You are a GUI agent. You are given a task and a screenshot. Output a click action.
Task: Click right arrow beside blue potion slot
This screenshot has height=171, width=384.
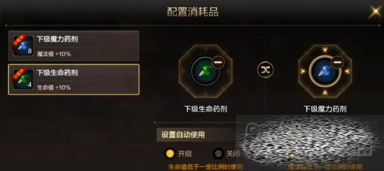tap(347, 71)
